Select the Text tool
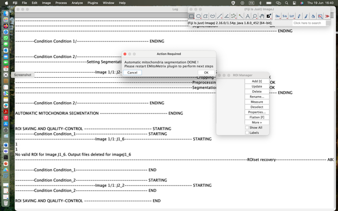The width and height of the screenshot is (338, 211). (248, 16)
